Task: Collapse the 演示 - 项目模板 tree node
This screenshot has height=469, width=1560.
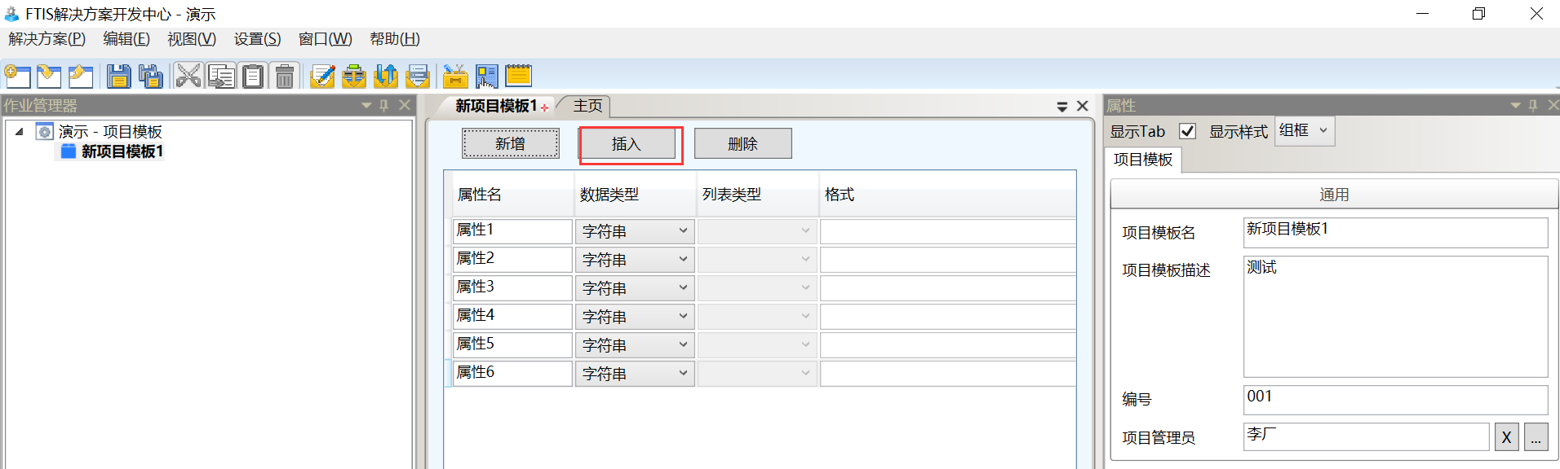Action: 19,132
